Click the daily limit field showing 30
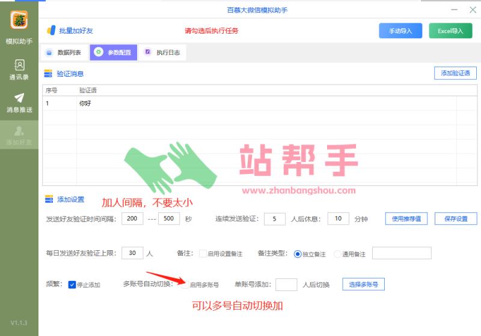This screenshot has height=336, width=481. pyautogui.click(x=132, y=253)
